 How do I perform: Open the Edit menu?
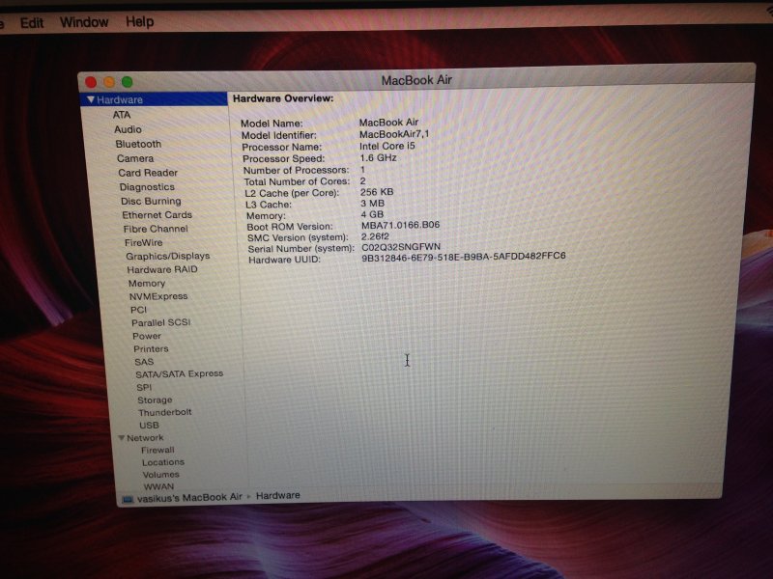point(32,22)
